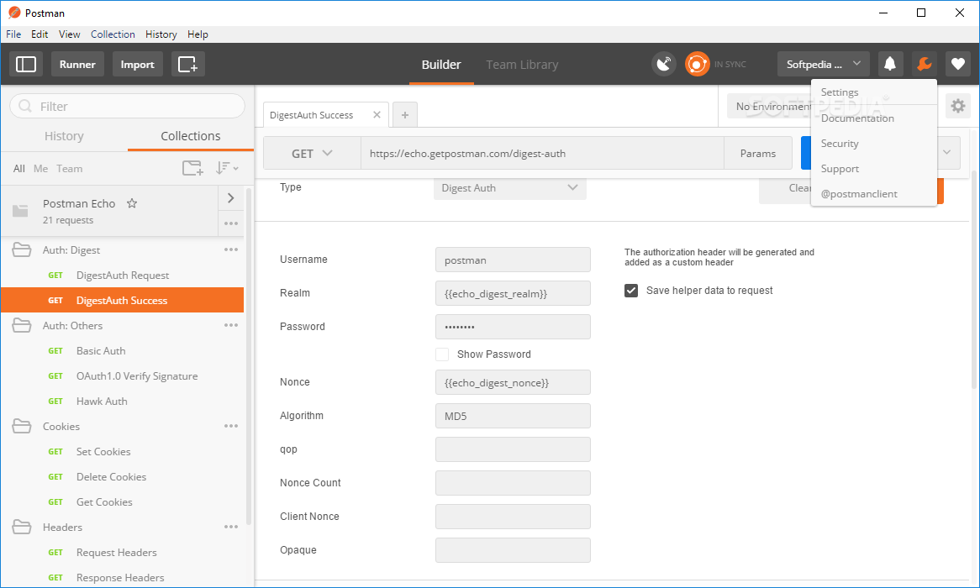The height and width of the screenshot is (588, 980).
Task: Click the heart icon in header
Action: pos(957,64)
